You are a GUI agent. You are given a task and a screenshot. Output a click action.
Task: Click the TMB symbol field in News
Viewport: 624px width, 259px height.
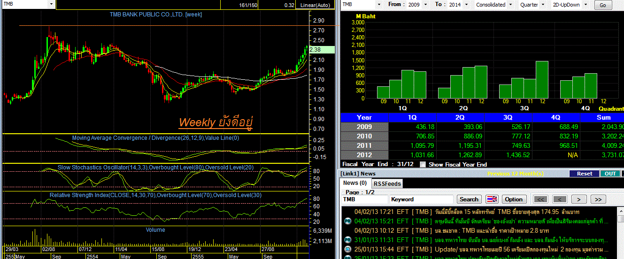point(364,199)
